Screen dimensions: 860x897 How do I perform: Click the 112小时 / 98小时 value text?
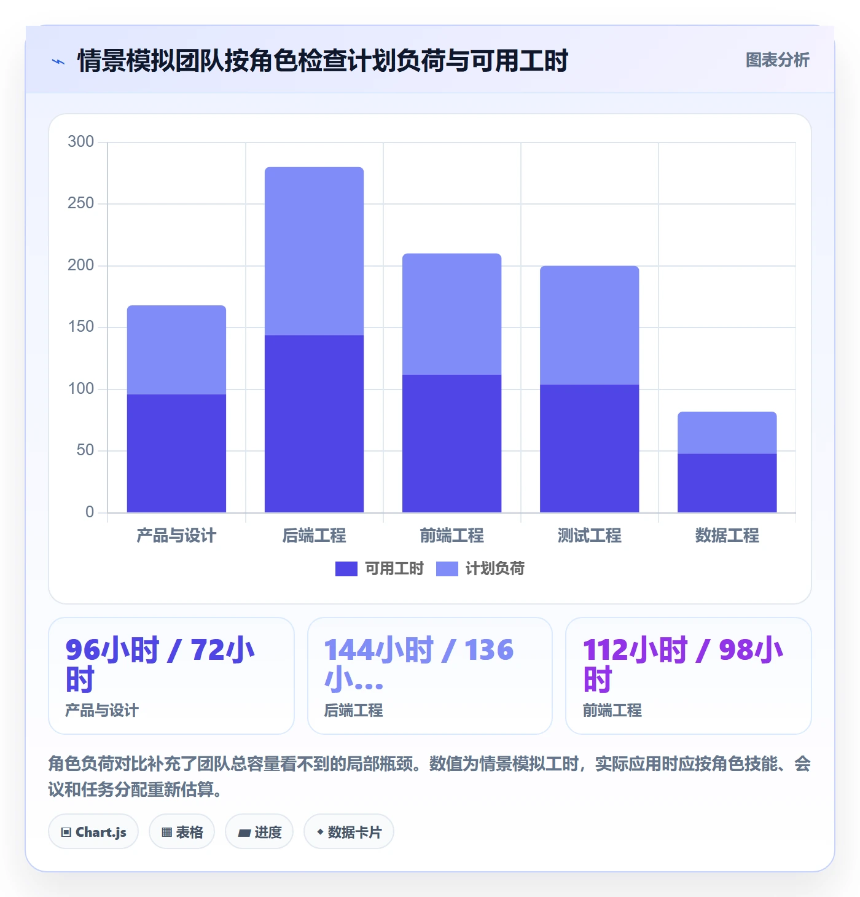[x=682, y=665]
